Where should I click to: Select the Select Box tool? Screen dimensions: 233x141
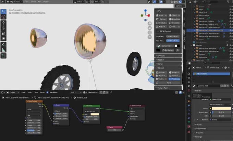pos(3,11)
